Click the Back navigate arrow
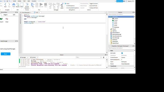This screenshot has width=164, height=92. coord(5,4)
